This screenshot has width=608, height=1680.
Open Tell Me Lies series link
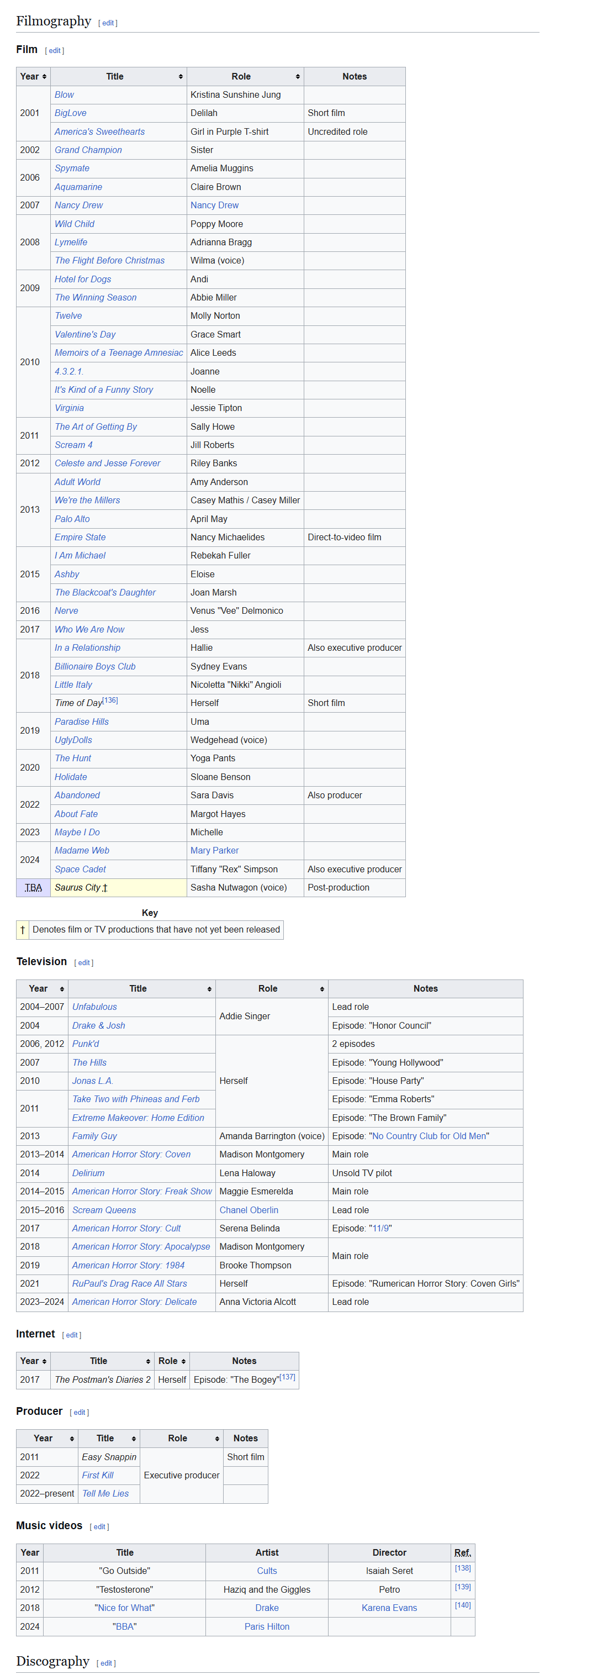[105, 1493]
